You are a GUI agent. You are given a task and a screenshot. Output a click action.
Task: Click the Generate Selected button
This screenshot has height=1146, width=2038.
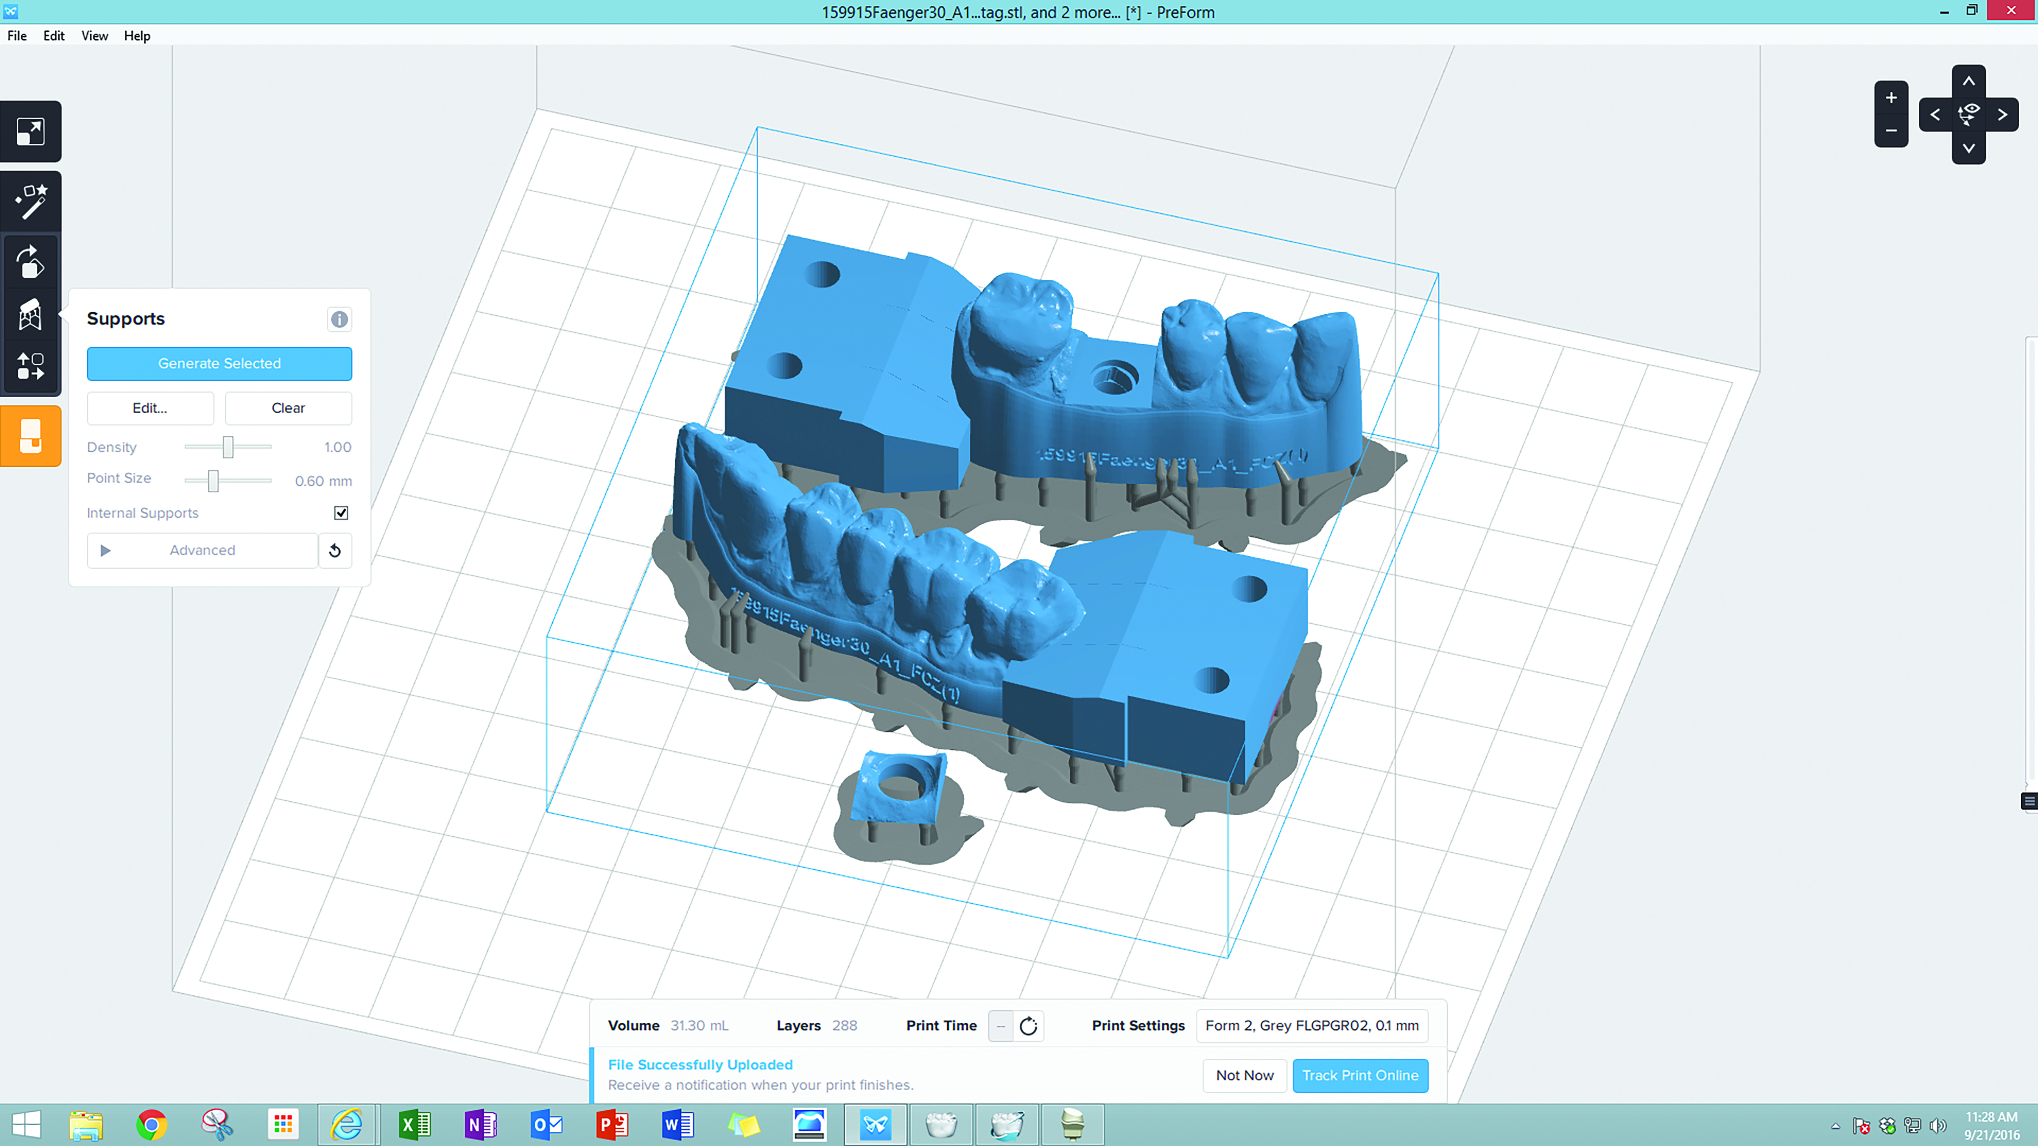click(x=219, y=364)
